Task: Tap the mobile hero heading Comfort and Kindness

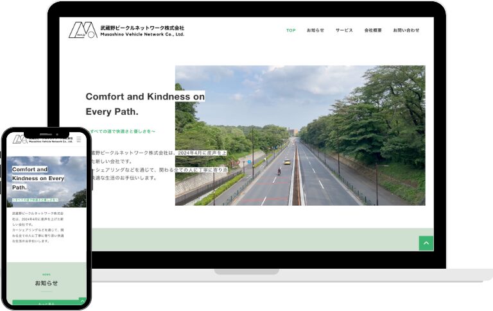Action: (x=37, y=178)
